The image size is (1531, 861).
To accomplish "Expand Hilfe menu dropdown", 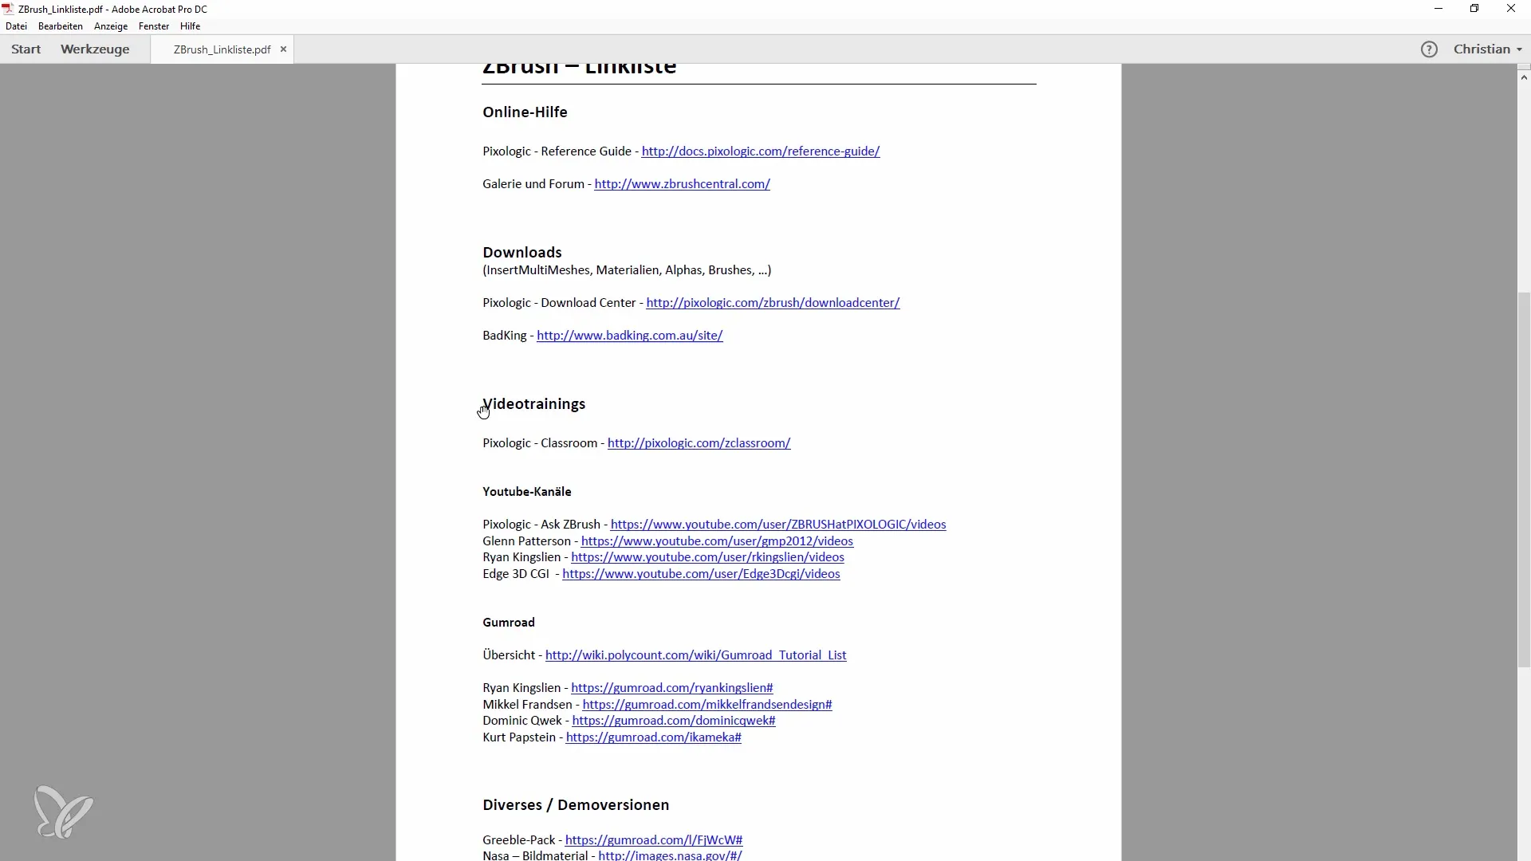I will click(191, 26).
